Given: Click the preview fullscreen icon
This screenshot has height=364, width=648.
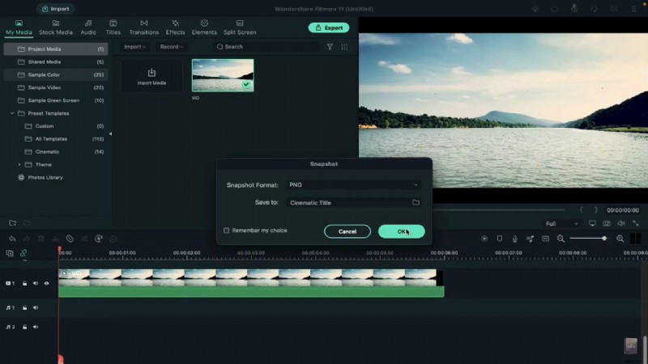Looking at the screenshot, I should (x=636, y=223).
